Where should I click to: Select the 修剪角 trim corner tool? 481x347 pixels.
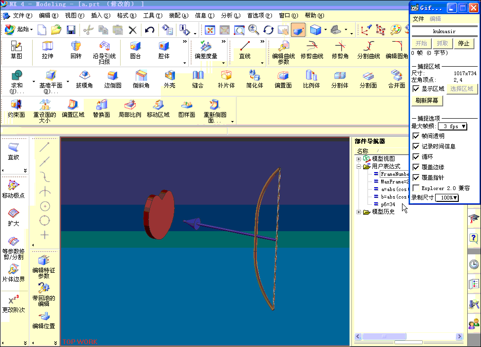point(340,50)
